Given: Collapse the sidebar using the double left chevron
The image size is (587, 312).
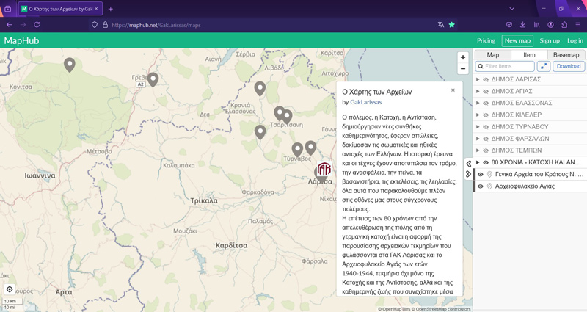Looking at the screenshot, I should [x=469, y=164].
